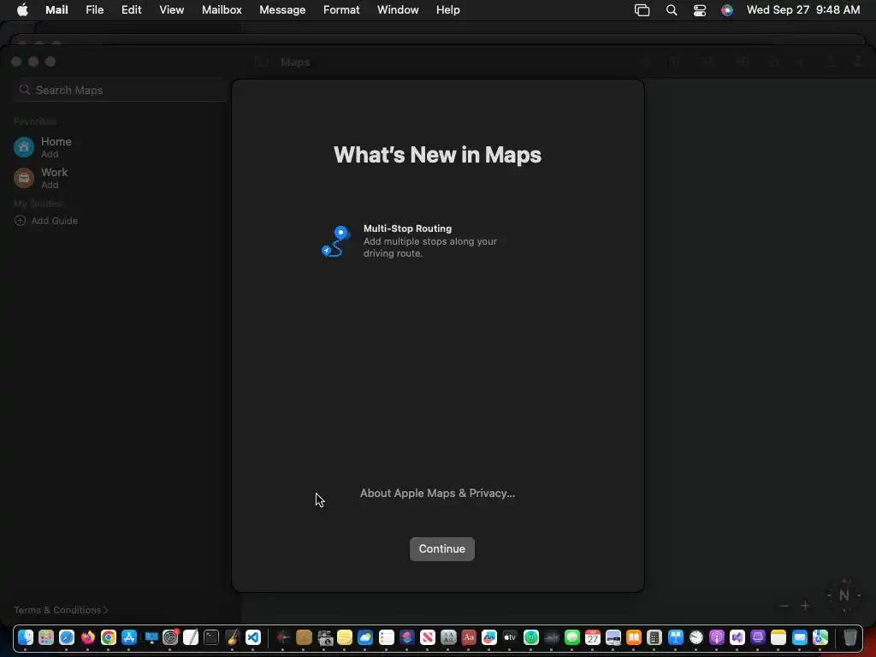Open TextEdit from the Dock
The height and width of the screenshot is (657, 876).
191,637
